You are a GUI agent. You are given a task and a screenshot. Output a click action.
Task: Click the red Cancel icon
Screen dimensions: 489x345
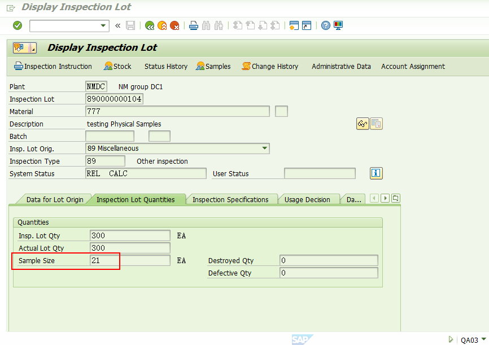[x=174, y=25]
